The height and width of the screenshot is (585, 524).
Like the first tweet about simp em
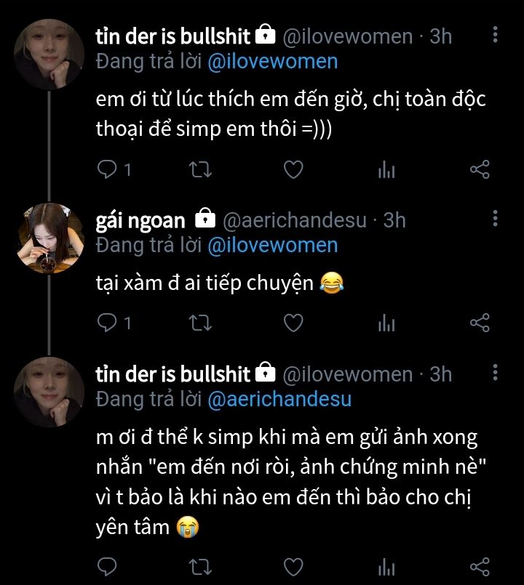[x=293, y=170]
